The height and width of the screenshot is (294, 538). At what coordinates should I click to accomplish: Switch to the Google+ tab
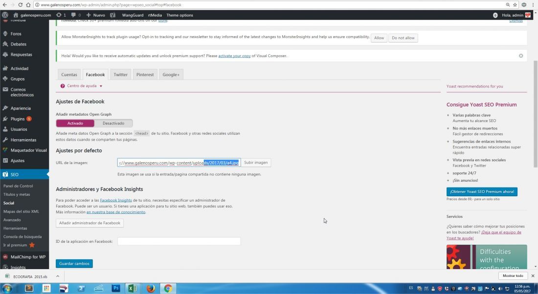(x=171, y=74)
